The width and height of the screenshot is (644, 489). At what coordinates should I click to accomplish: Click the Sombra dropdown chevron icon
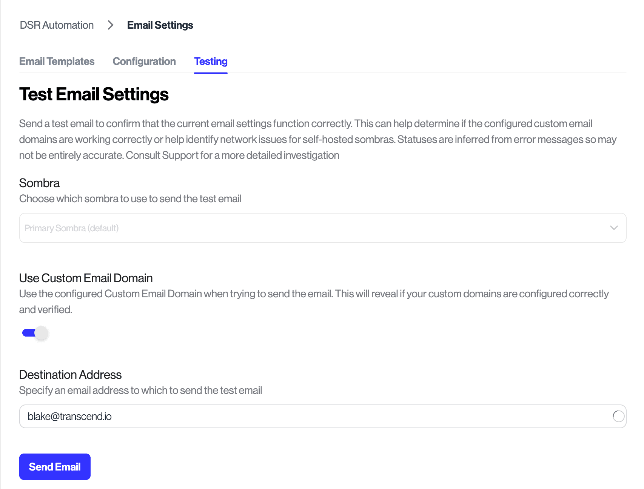pyautogui.click(x=615, y=228)
